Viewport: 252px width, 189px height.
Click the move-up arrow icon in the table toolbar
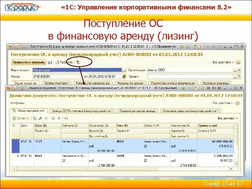[x=53, y=118]
